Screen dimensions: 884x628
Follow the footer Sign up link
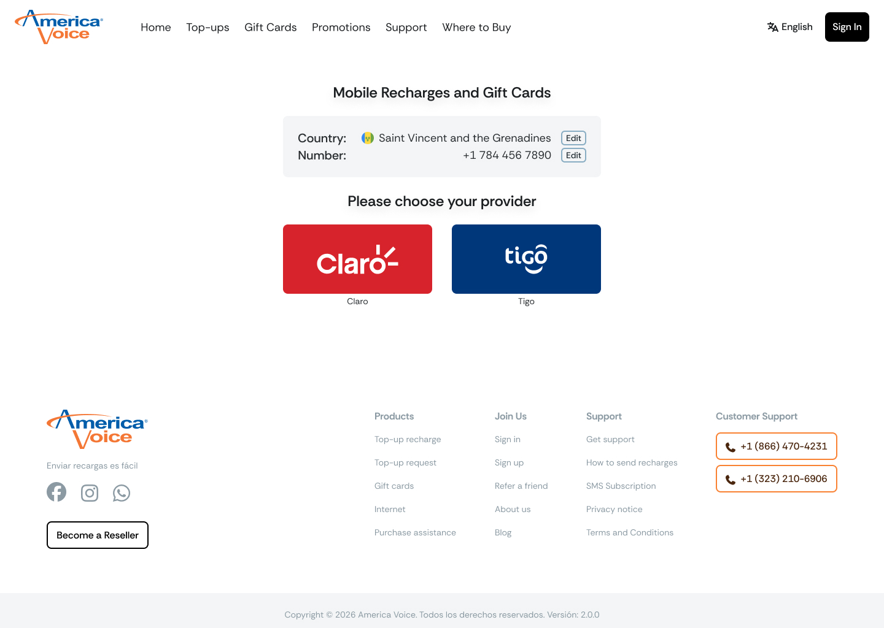coord(510,462)
